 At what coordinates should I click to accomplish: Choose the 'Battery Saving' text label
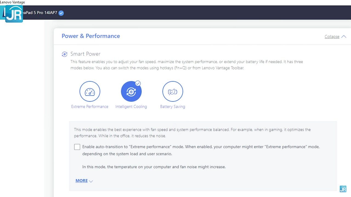tap(172, 107)
